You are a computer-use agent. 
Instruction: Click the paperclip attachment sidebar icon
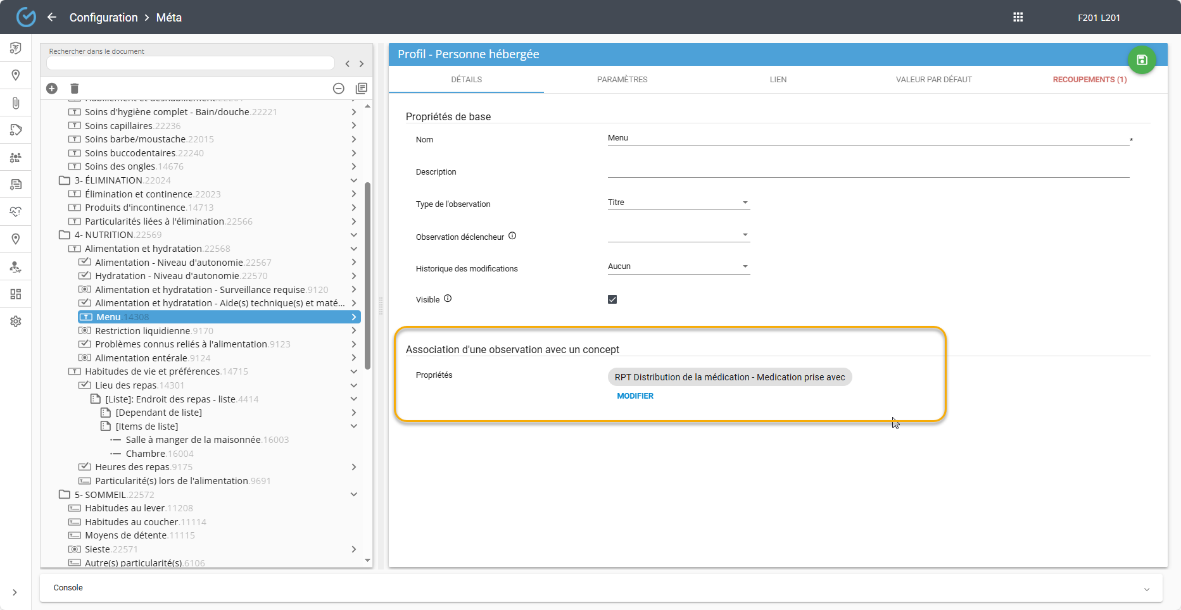click(x=16, y=103)
